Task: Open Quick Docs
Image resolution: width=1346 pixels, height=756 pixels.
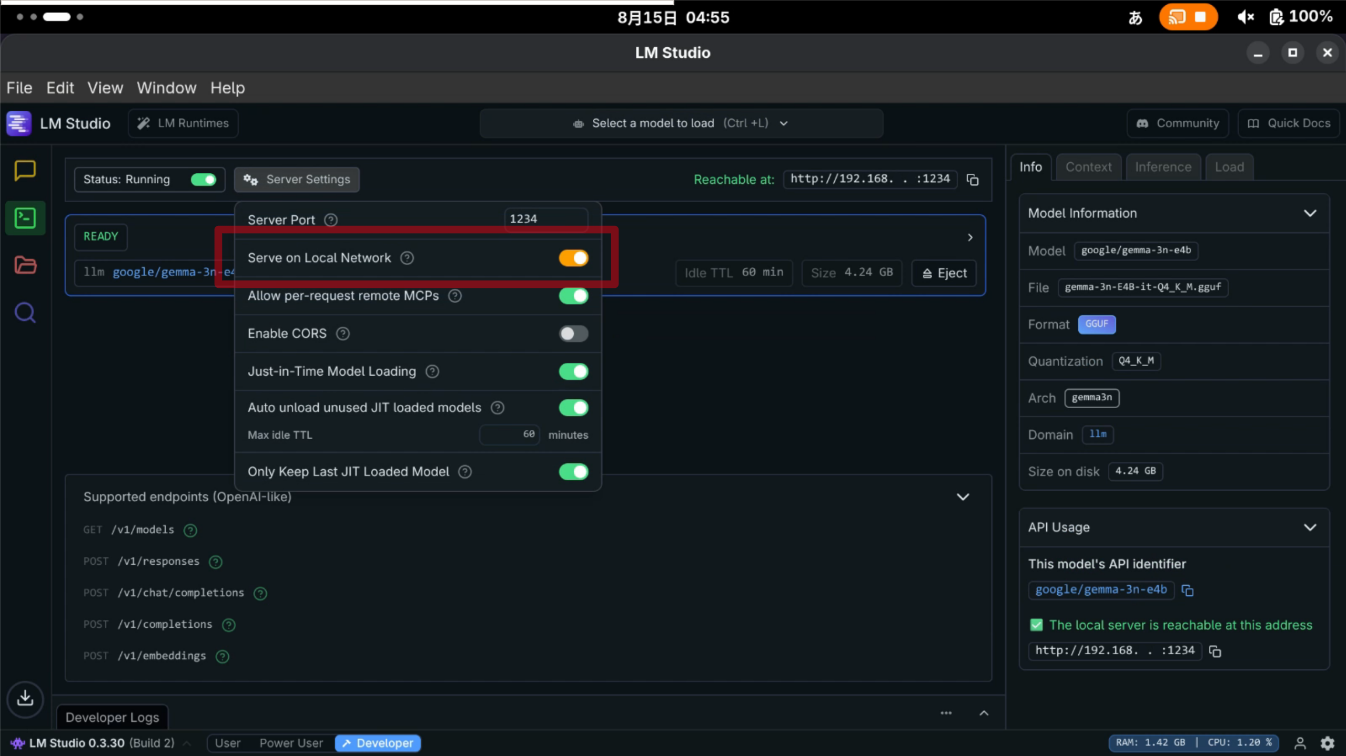Action: 1289,123
